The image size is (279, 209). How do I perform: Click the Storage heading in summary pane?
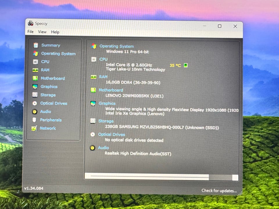pyautogui.click(x=106, y=121)
